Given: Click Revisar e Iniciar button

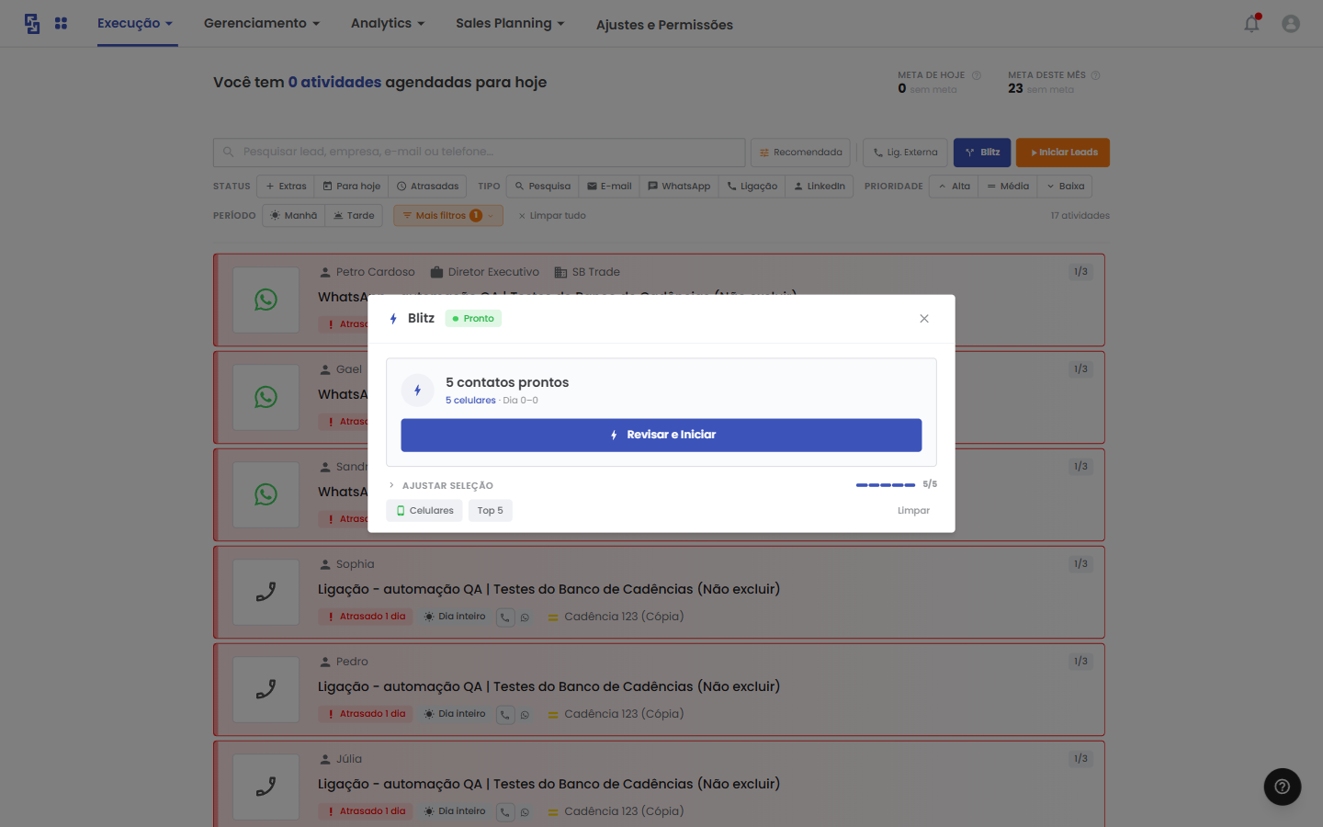Looking at the screenshot, I should (x=661, y=436).
